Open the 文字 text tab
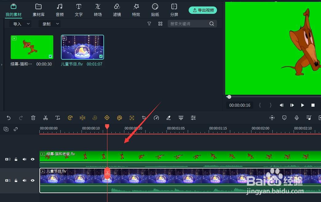The width and height of the screenshot is (321, 202). 78,10
